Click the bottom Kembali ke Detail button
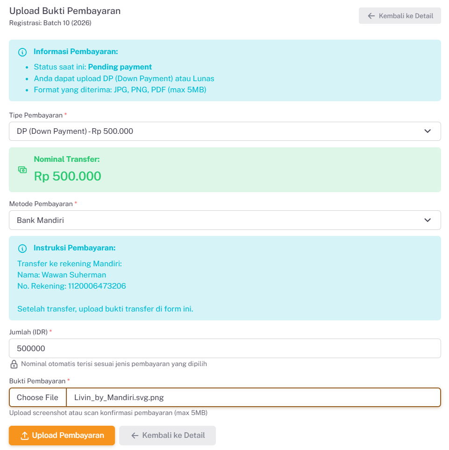Image resolution: width=449 pixels, height=450 pixels. tap(167, 435)
